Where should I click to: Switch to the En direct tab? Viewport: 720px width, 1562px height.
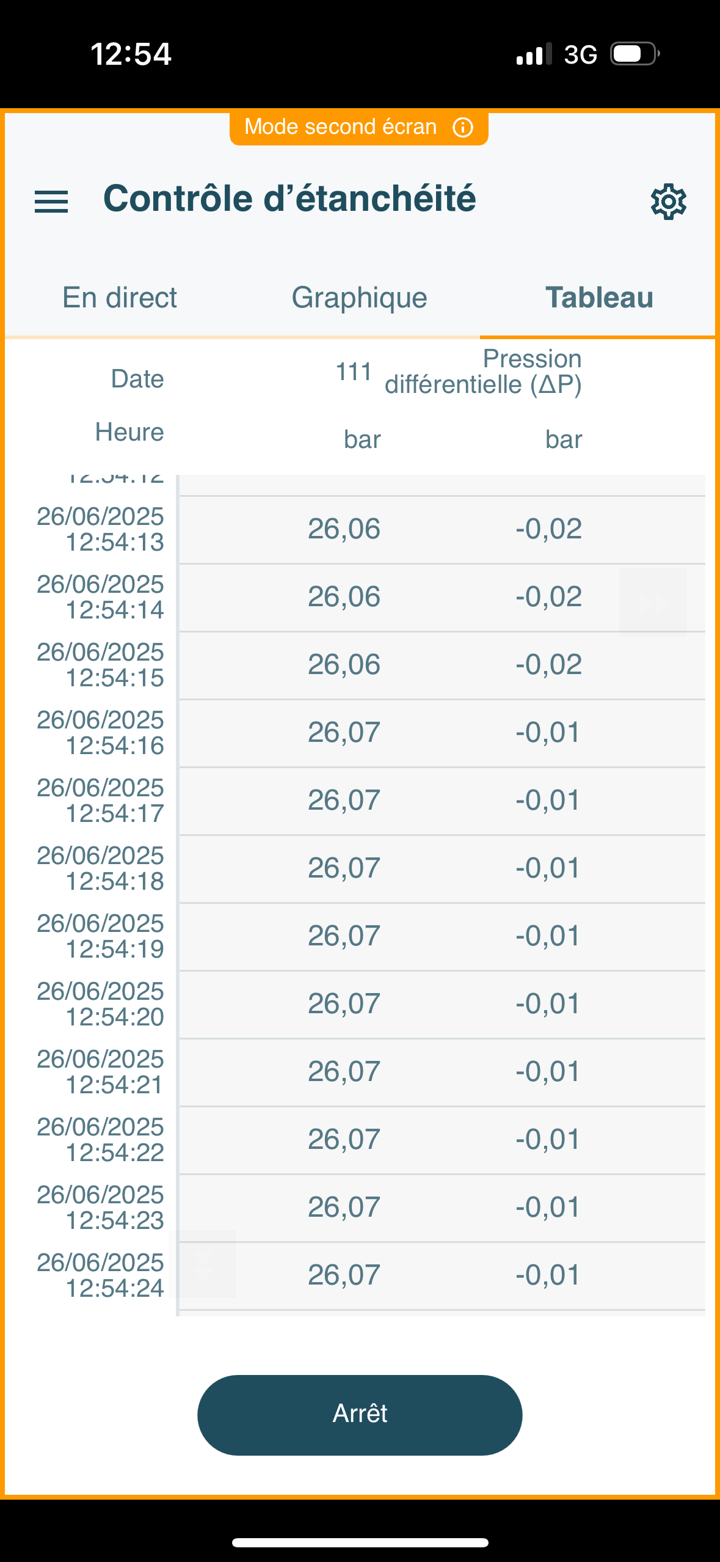[120, 298]
